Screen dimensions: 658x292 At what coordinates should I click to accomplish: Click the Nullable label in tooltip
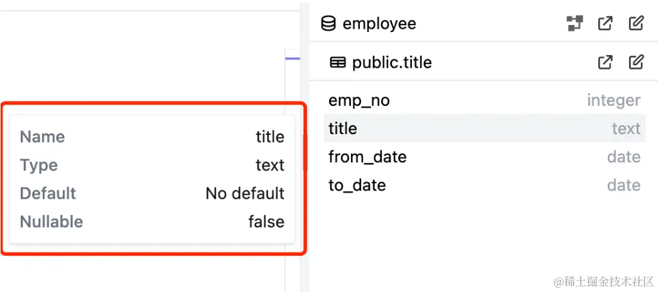pyautogui.click(x=51, y=222)
